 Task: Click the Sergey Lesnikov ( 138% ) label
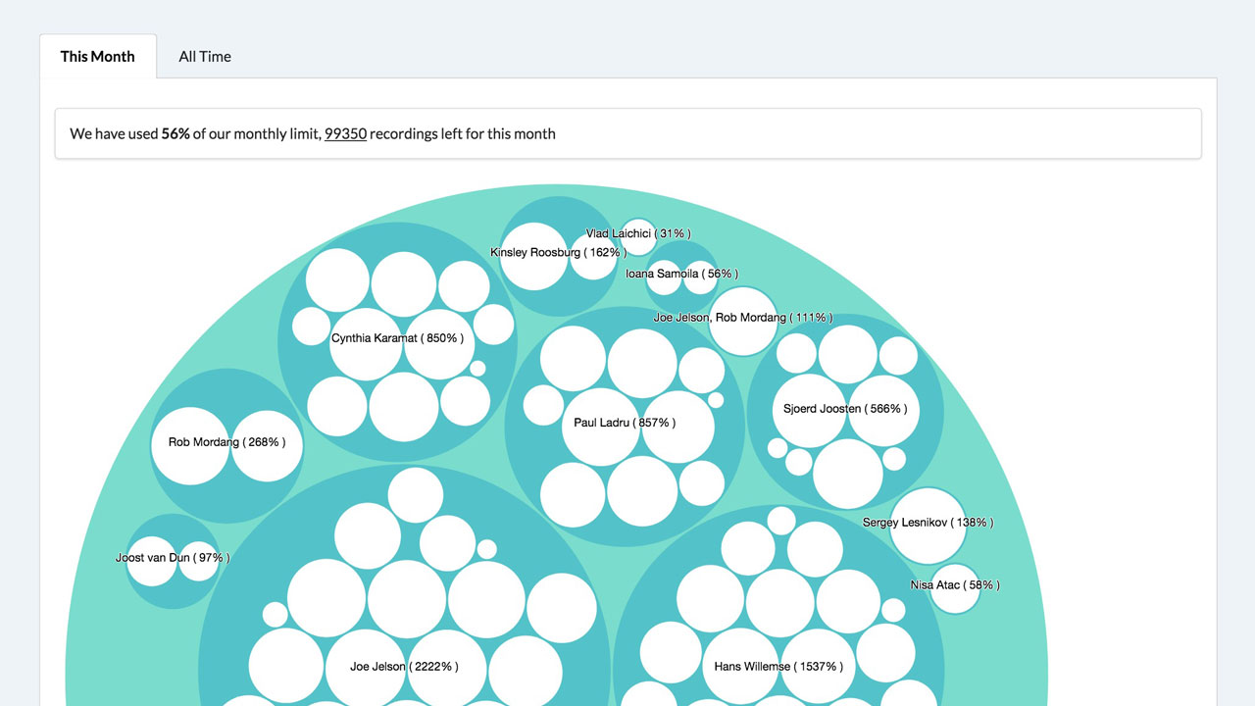click(x=928, y=523)
